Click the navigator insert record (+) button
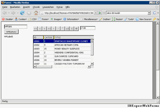This screenshot has height=108, width=160. (54, 28)
